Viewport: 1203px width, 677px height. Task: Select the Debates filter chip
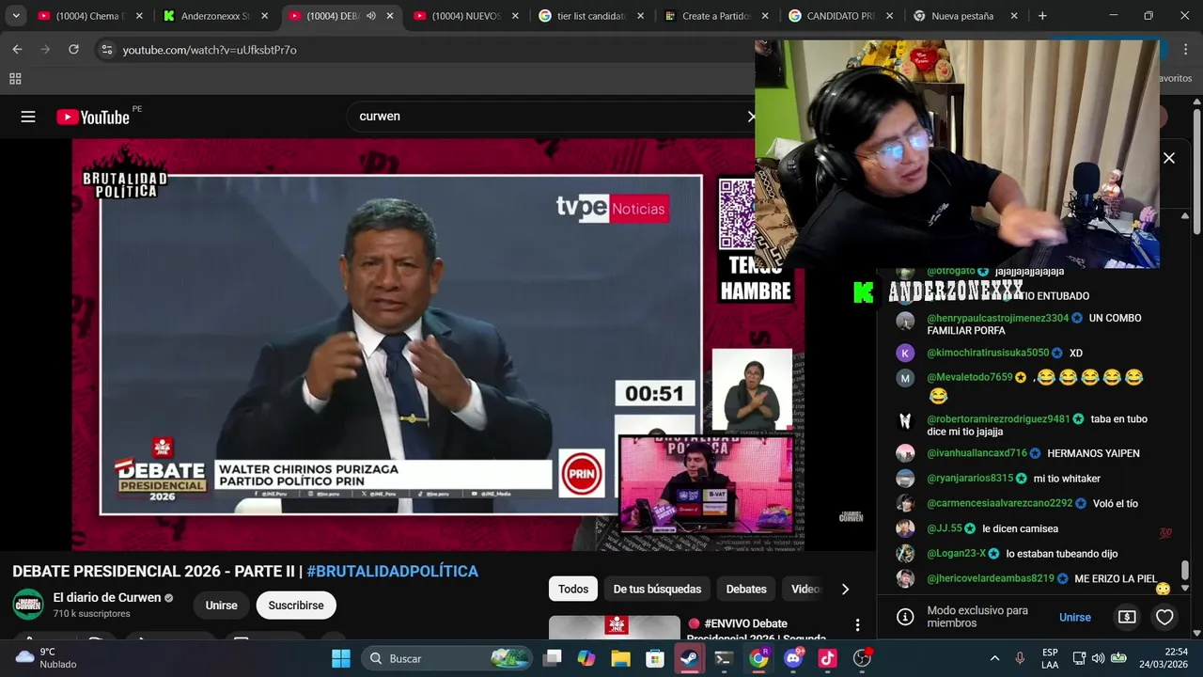[746, 590]
